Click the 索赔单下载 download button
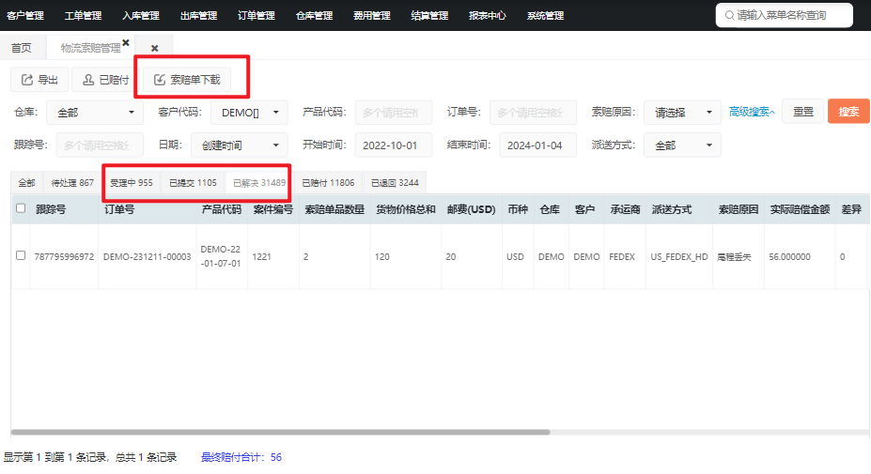The width and height of the screenshot is (871, 474). click(187, 80)
